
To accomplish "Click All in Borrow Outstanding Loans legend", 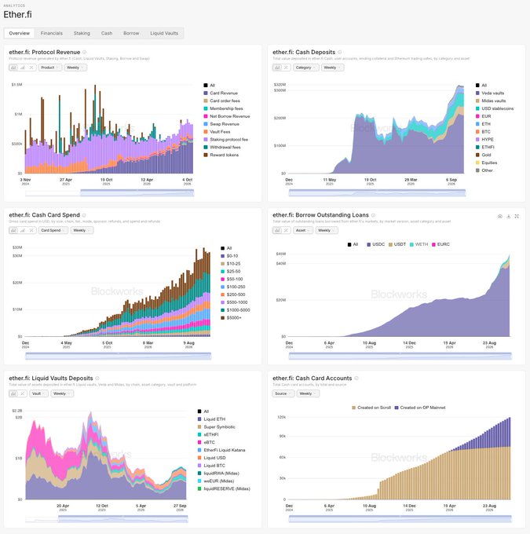I will [x=353, y=244].
